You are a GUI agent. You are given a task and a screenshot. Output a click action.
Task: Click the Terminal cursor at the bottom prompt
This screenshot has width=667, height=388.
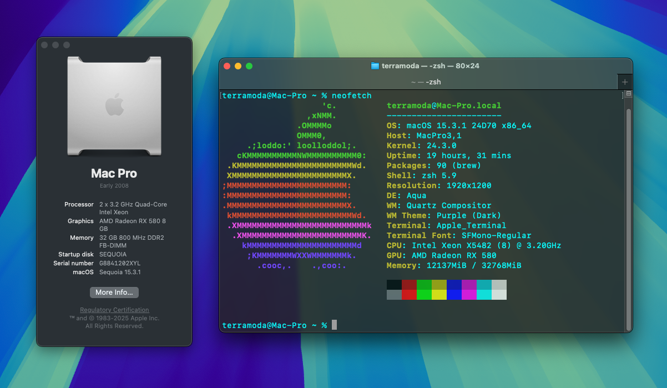click(x=334, y=325)
